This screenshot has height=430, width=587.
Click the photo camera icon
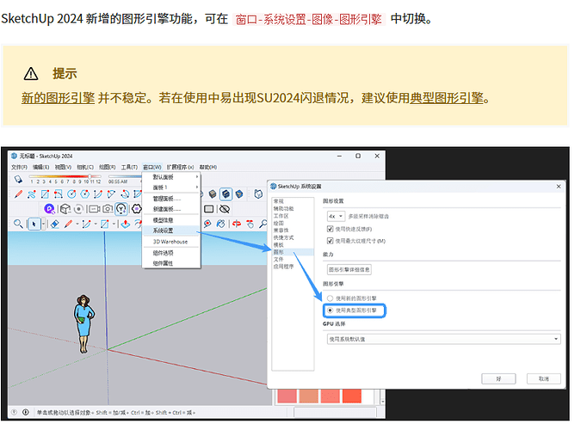point(108,209)
